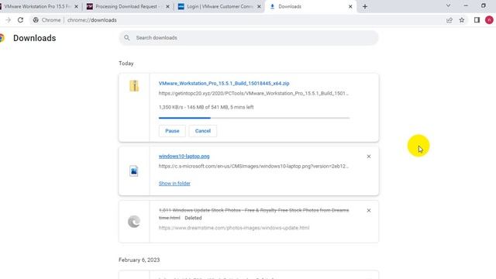Screen dimensions: 496x279
Task: Click the dreamstime.com windows-update URL
Action: coord(234,228)
